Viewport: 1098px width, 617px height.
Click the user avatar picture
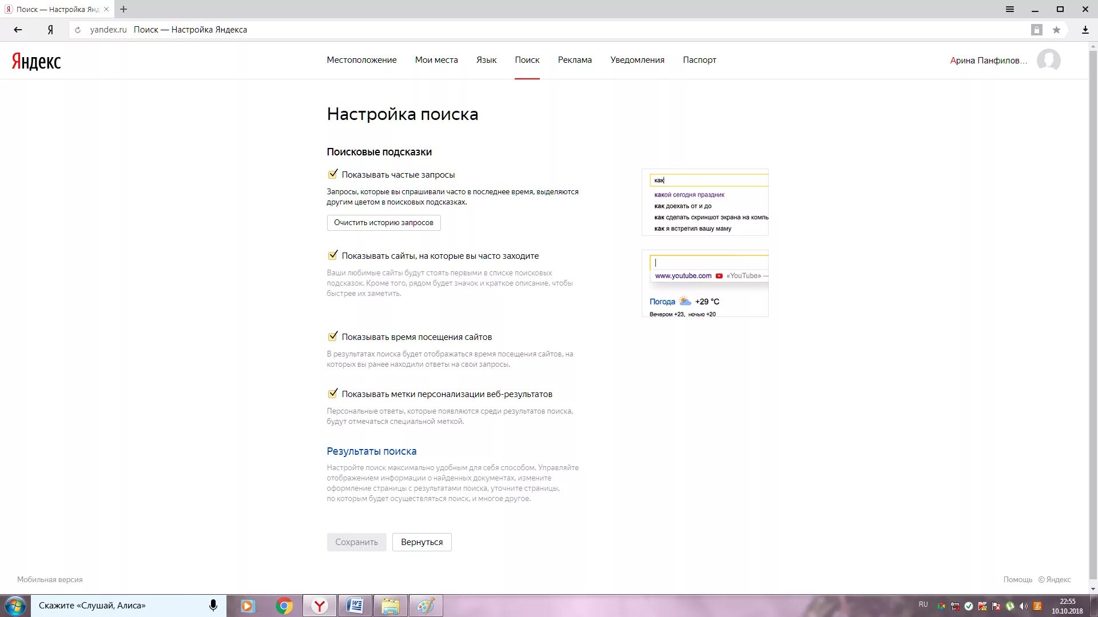tap(1048, 60)
